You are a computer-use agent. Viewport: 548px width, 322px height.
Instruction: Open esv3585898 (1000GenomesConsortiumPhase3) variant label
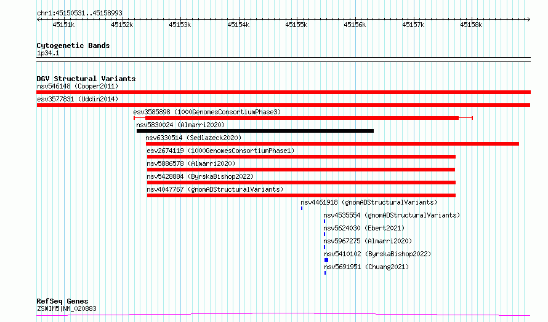(x=207, y=112)
